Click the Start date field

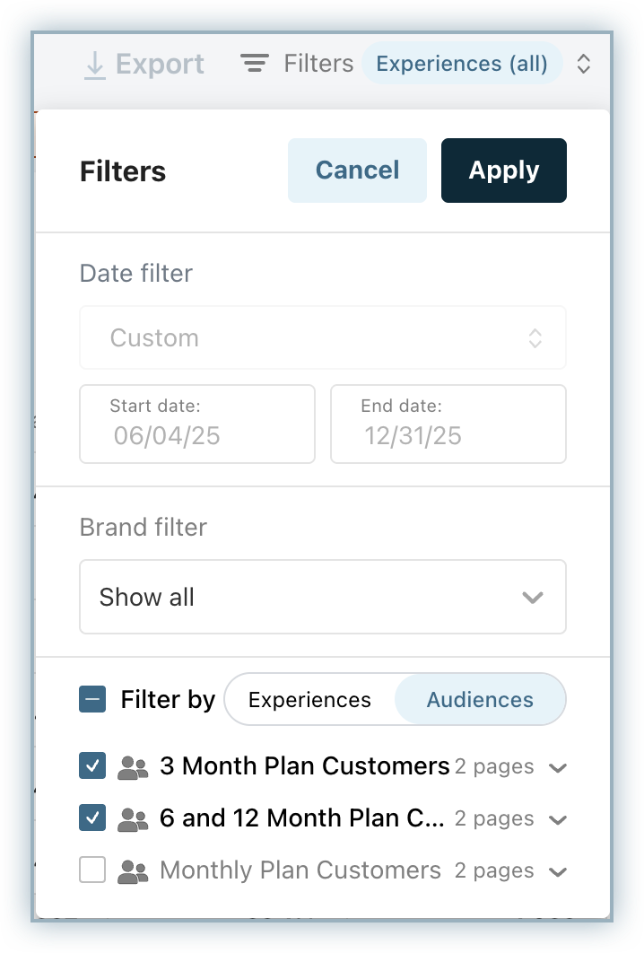click(197, 424)
